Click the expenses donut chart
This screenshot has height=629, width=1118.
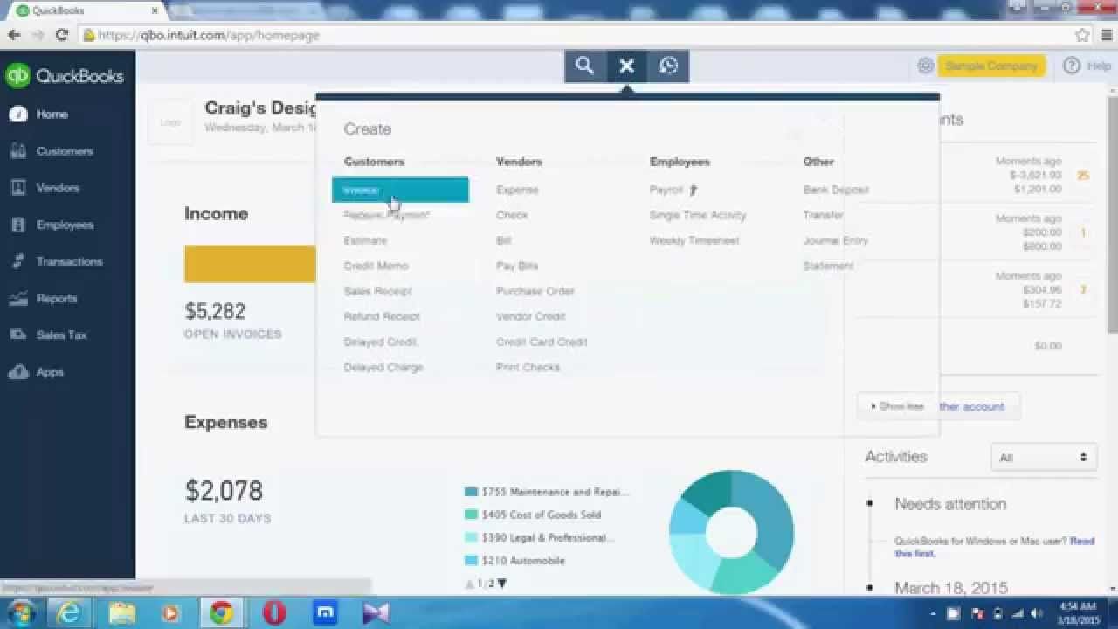coord(732,532)
